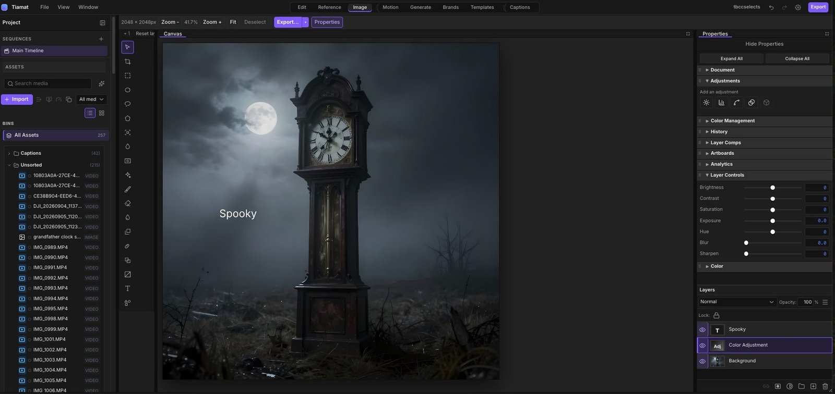This screenshot has width=835, height=394.
Task: Switch assets to grid view
Action: pyautogui.click(x=101, y=113)
